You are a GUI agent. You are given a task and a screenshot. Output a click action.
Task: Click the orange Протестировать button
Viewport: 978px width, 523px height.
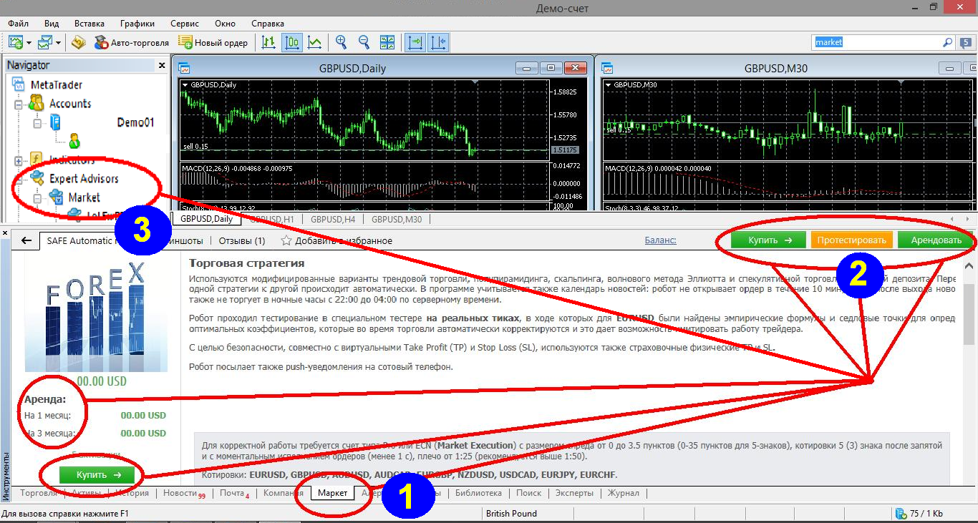point(852,240)
